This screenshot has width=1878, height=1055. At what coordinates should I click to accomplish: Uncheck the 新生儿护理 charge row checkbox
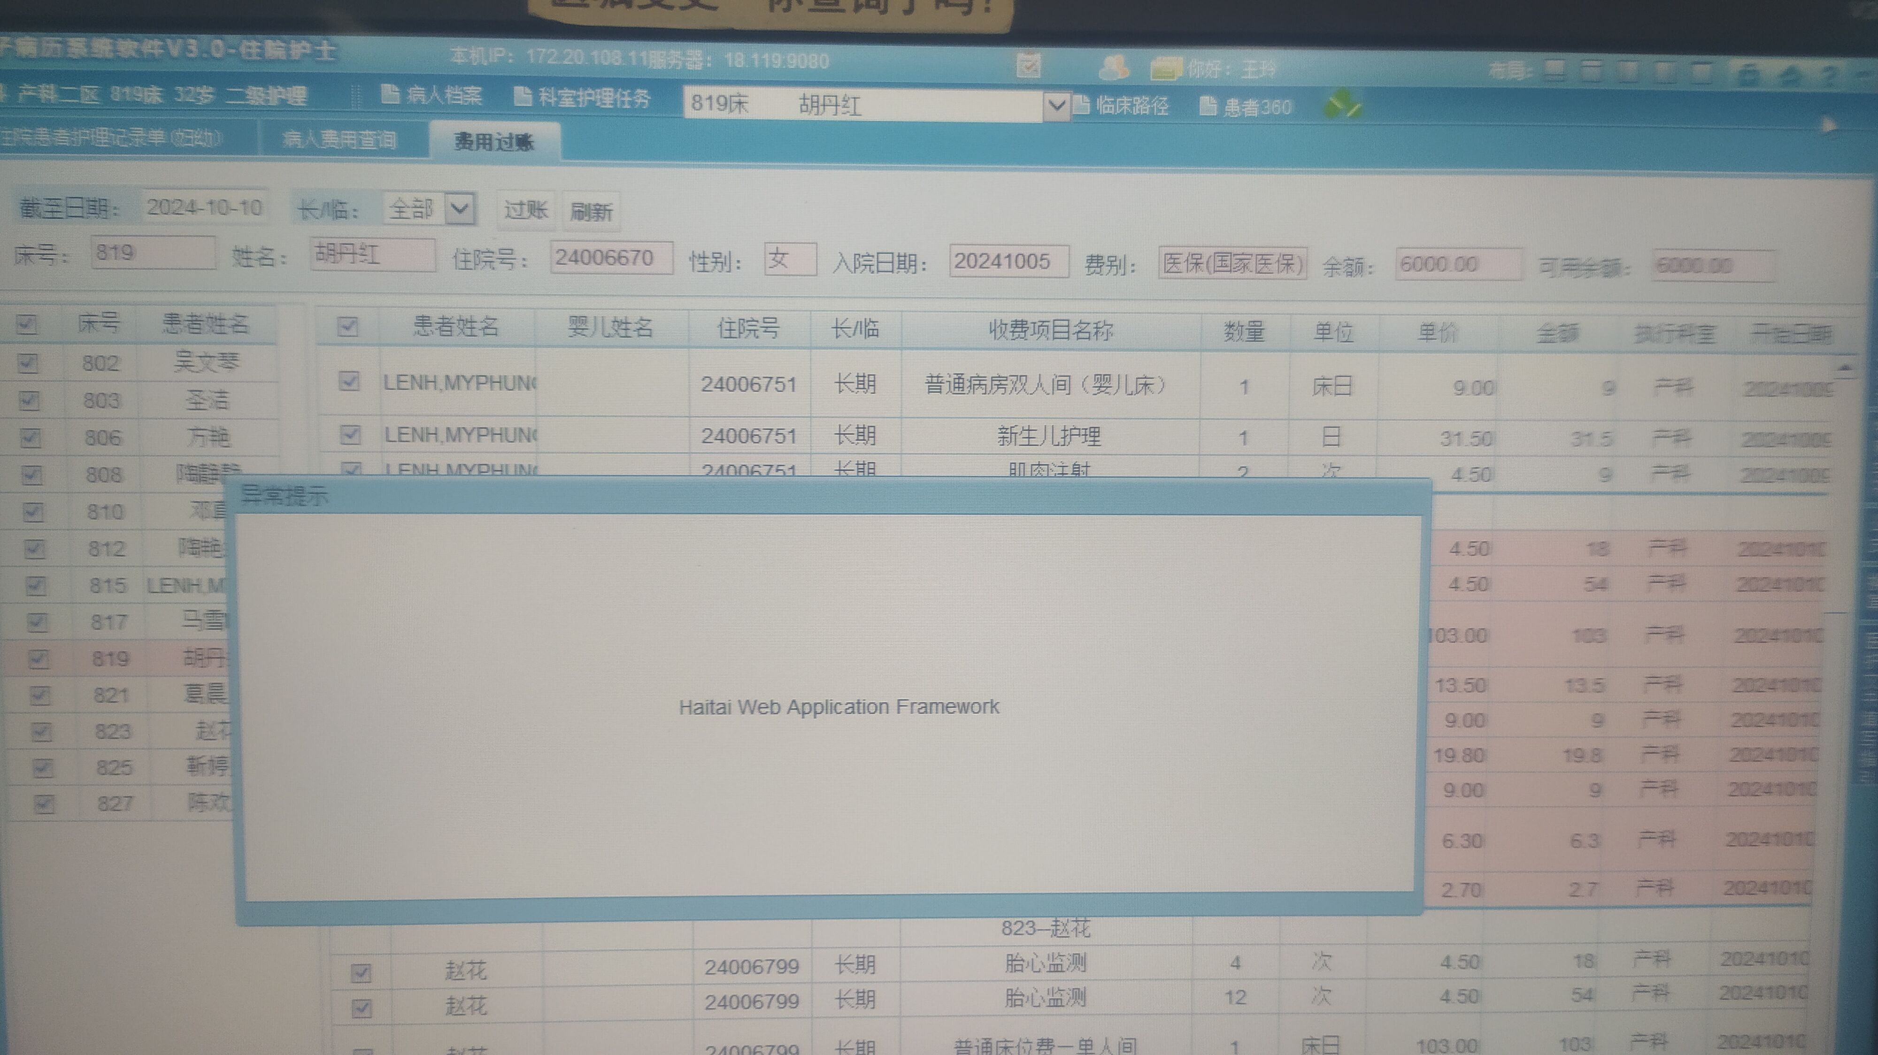351,435
